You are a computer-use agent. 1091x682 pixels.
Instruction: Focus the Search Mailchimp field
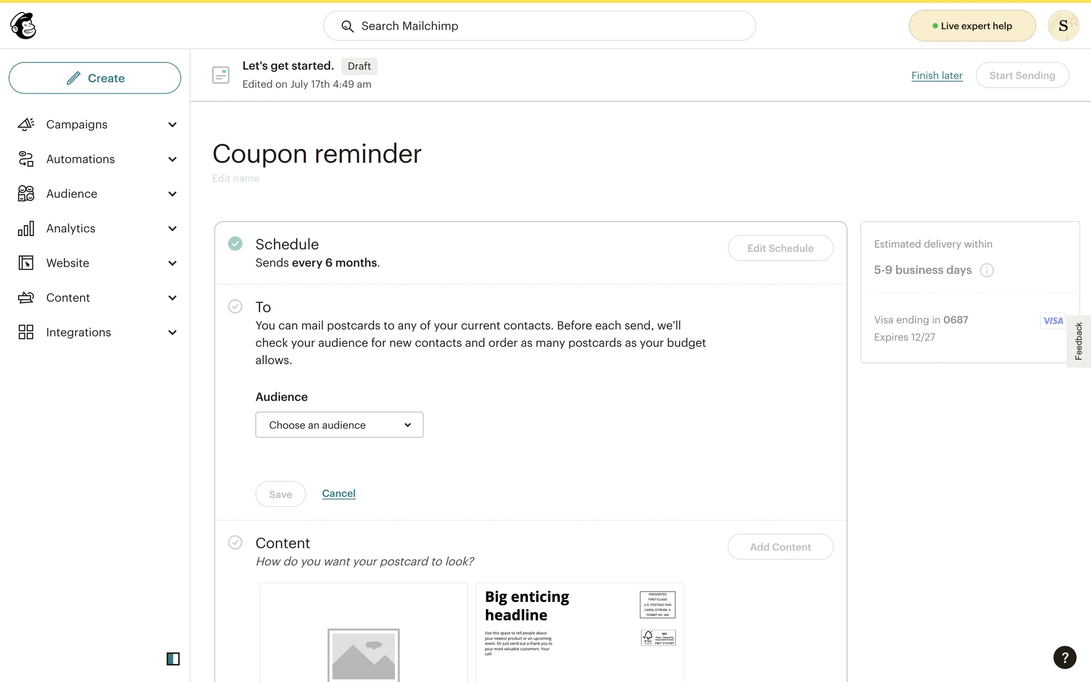coord(539,26)
